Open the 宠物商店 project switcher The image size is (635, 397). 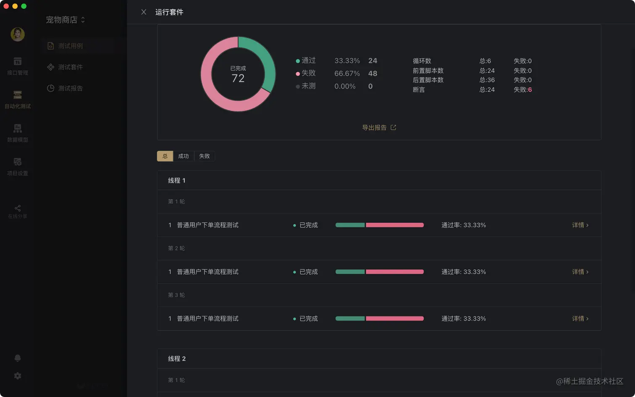click(x=65, y=19)
